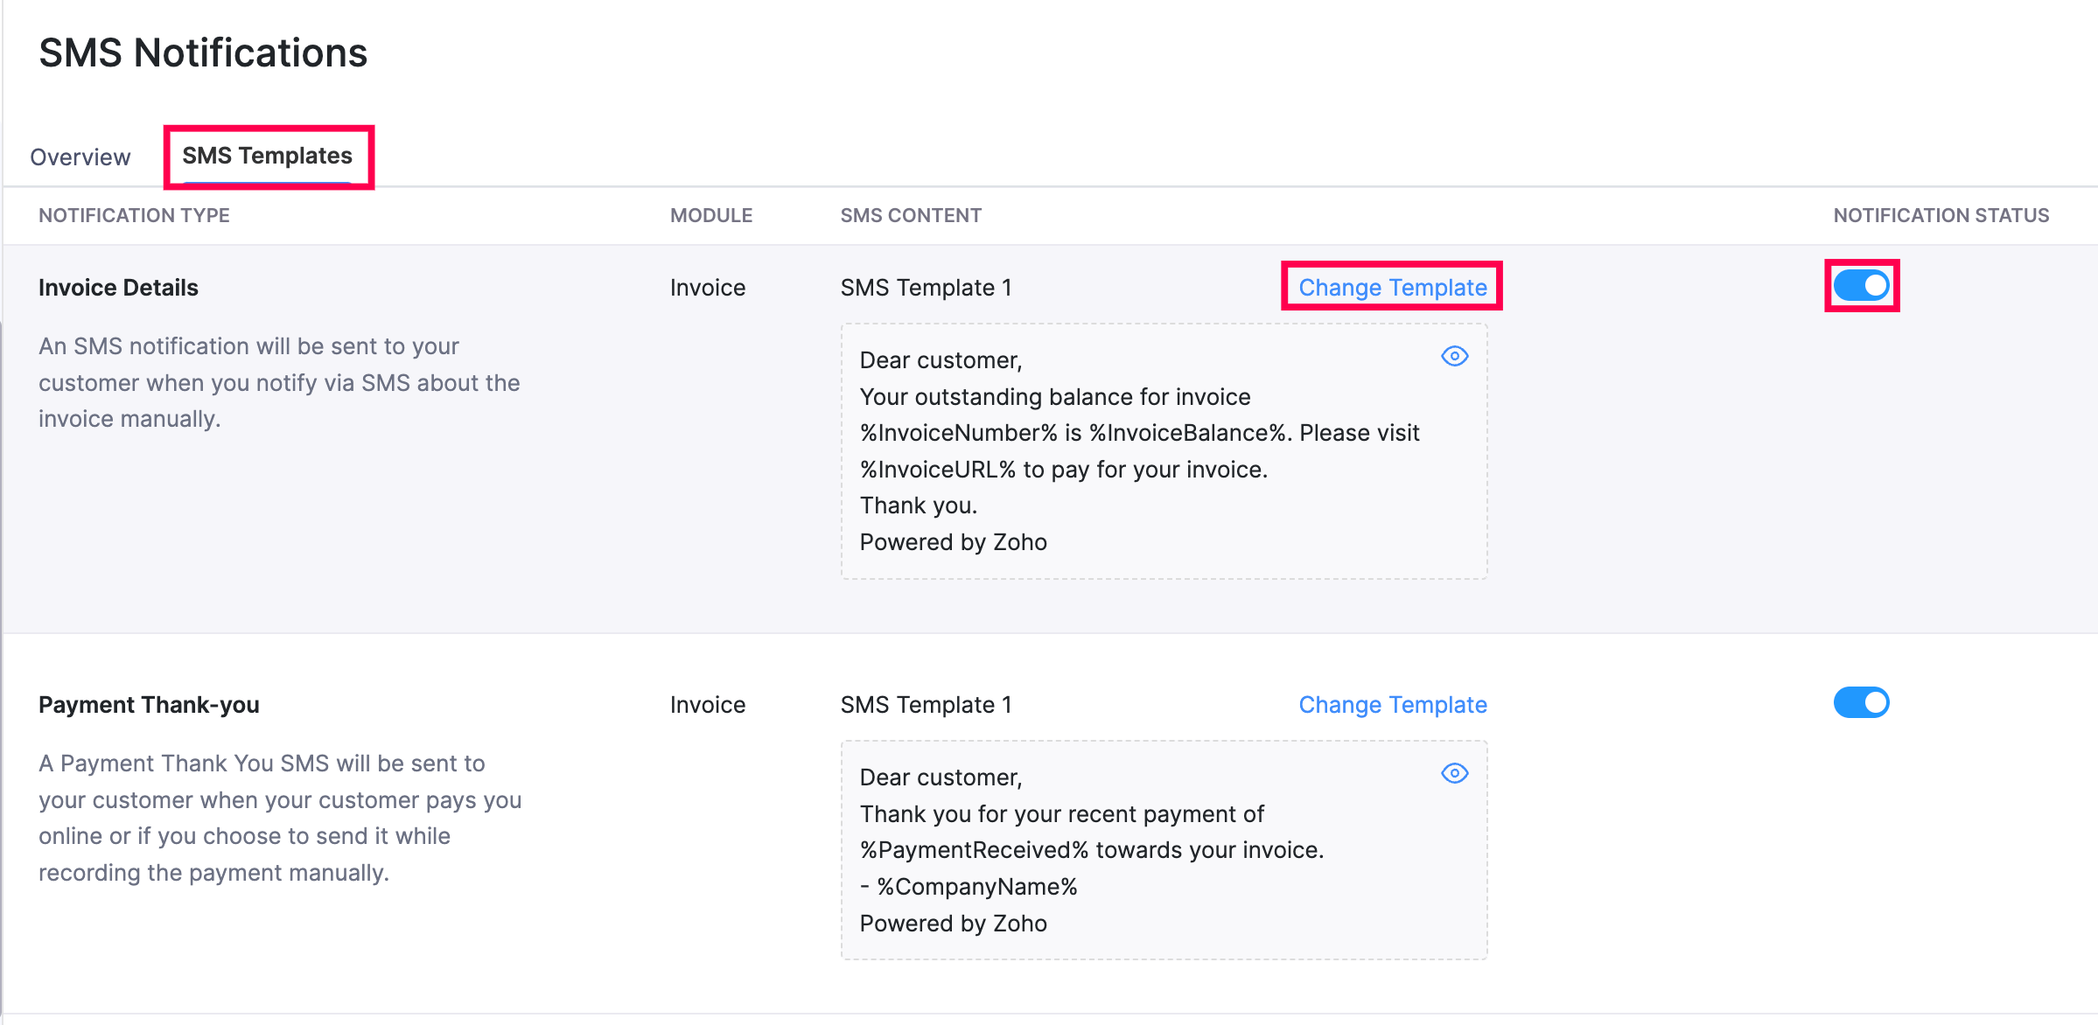Click SMS Template 1 label in Invoice Details row

926,288
